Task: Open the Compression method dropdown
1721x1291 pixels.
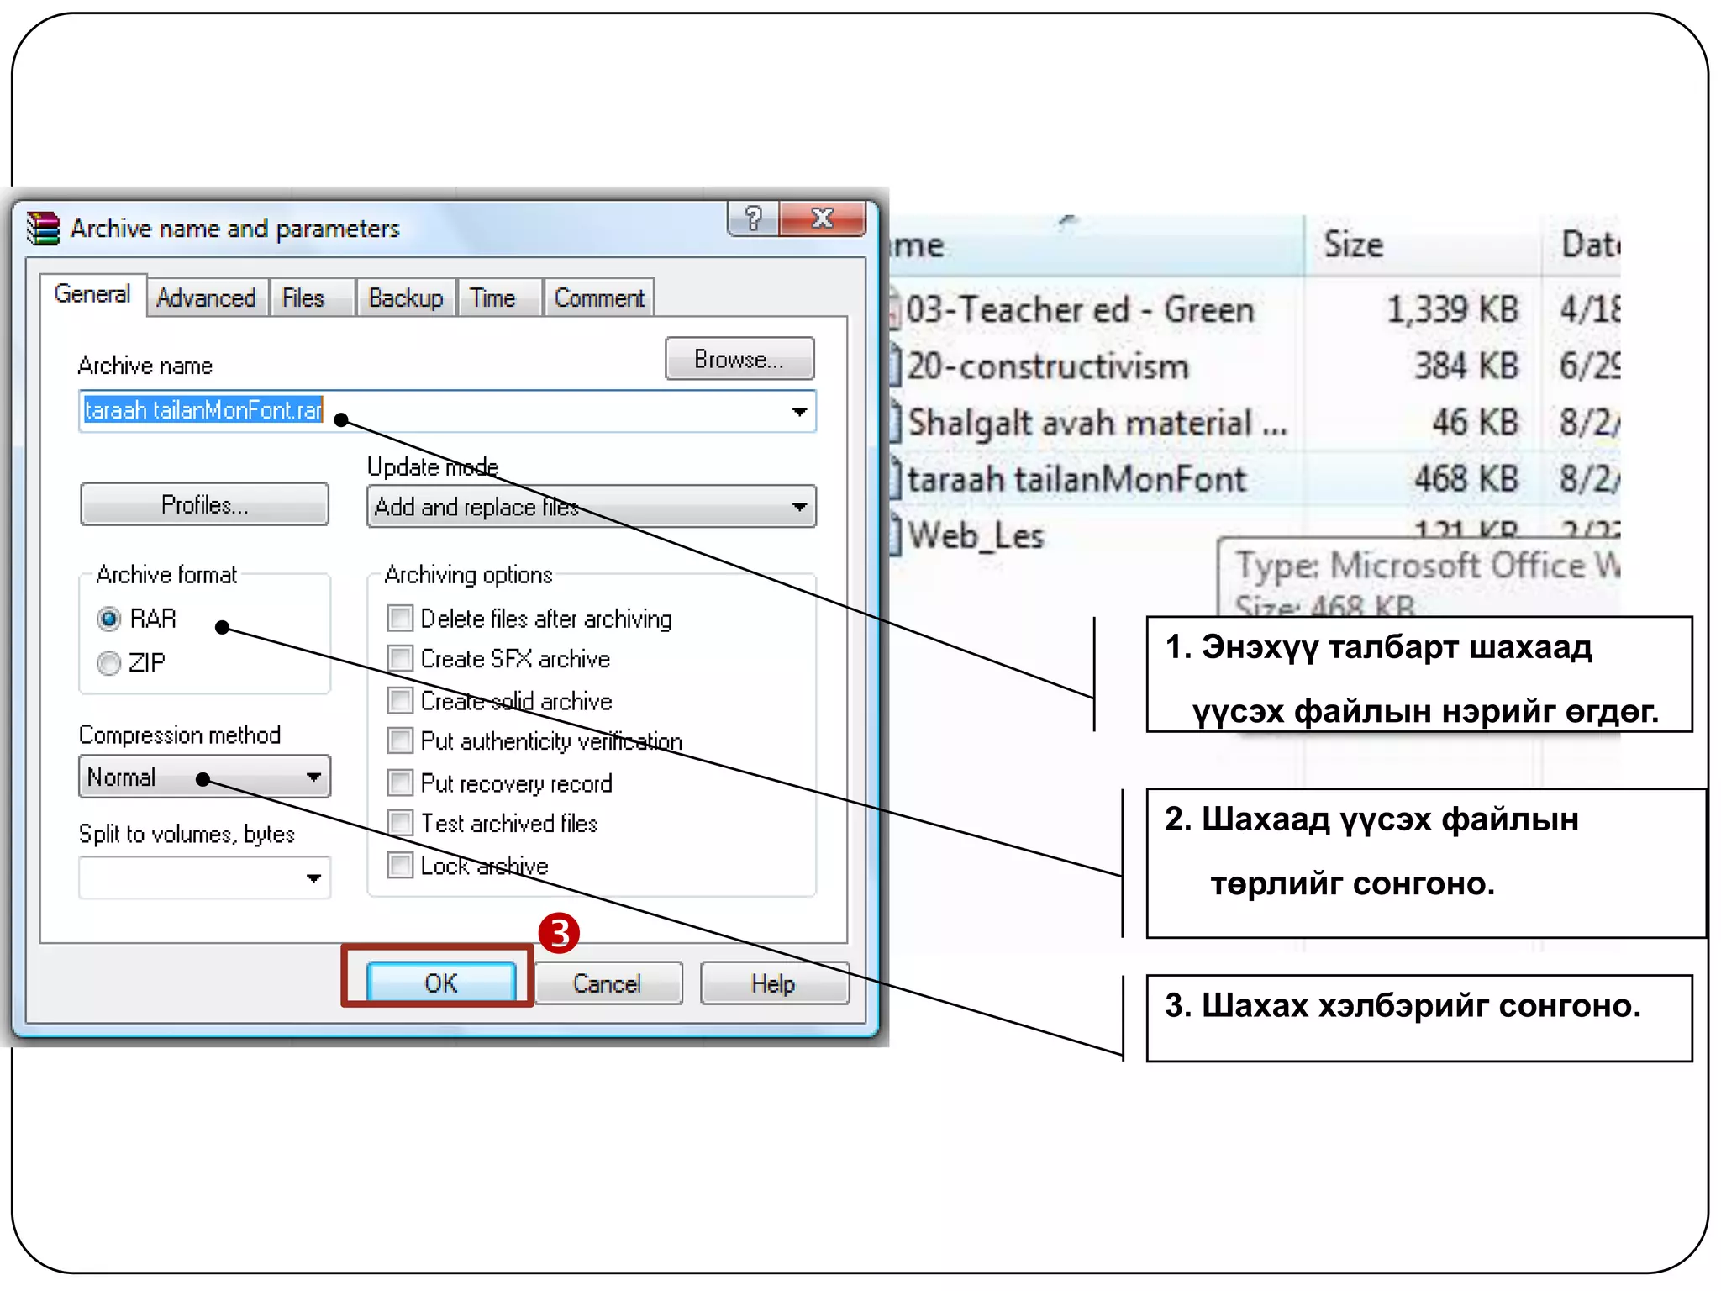Action: point(313,777)
